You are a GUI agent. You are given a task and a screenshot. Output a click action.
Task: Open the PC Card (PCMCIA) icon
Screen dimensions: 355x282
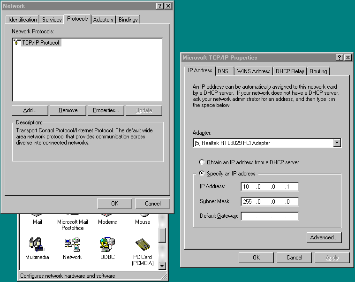[143, 244]
